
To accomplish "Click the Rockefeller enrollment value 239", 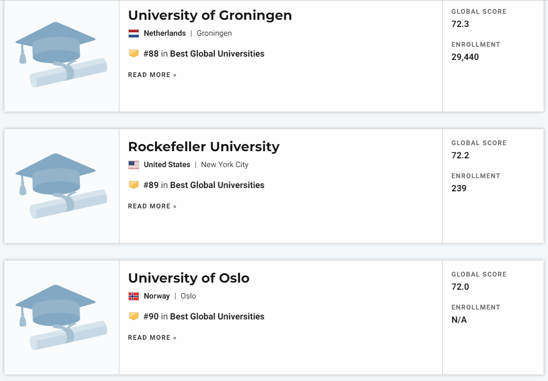I will [458, 188].
